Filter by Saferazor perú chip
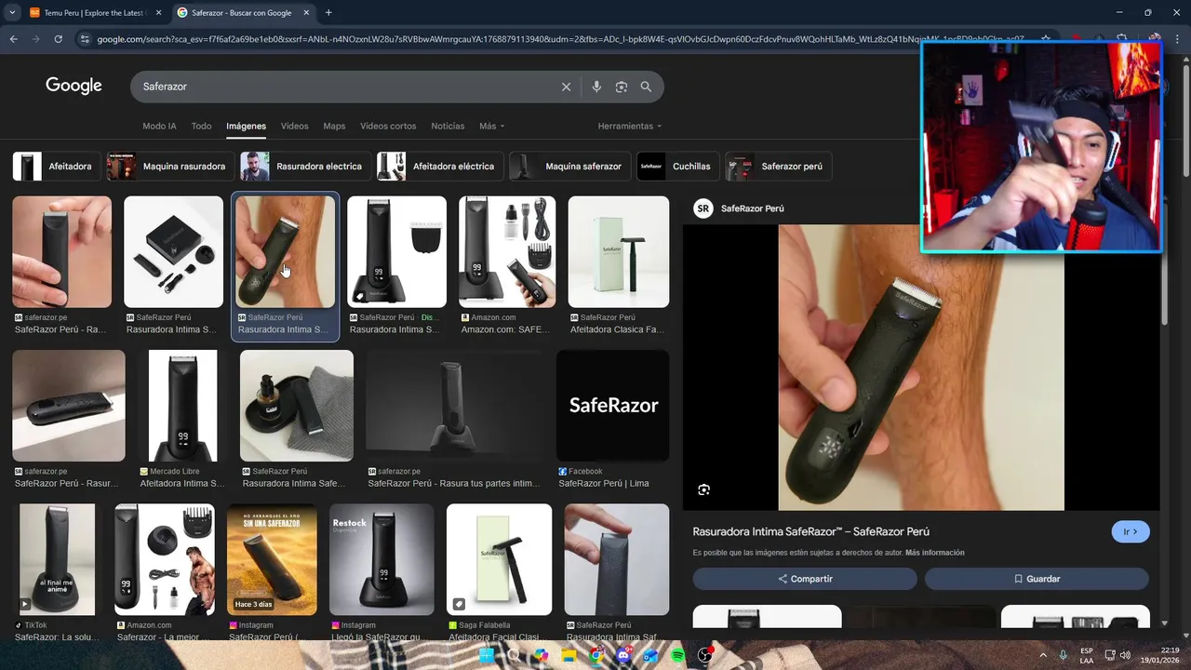The width and height of the screenshot is (1191, 670). point(779,167)
